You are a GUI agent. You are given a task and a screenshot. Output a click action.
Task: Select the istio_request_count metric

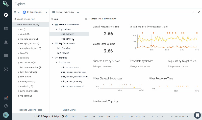70,67
